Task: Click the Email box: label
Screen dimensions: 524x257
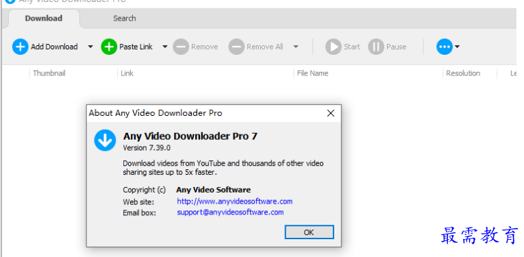Action: [139, 213]
